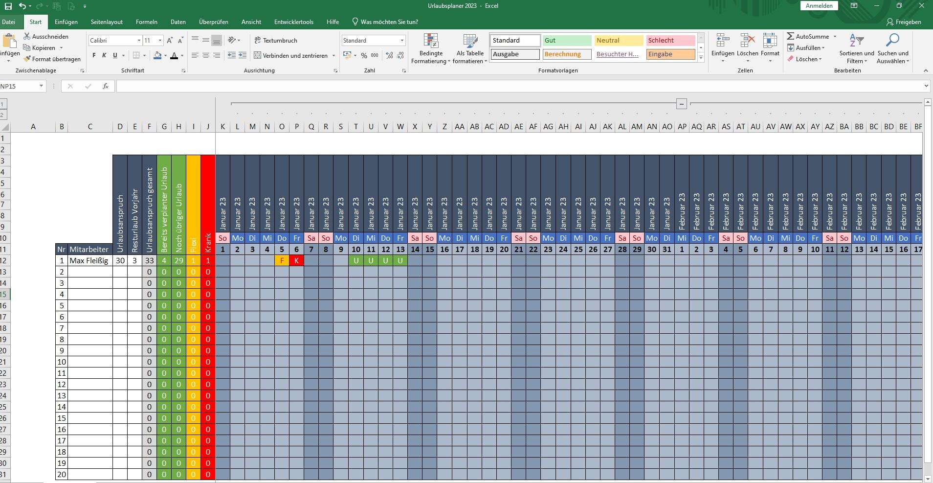Apply percent style icon

click(x=364, y=55)
